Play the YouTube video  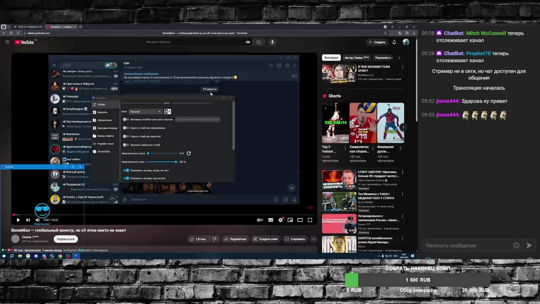pos(18,220)
